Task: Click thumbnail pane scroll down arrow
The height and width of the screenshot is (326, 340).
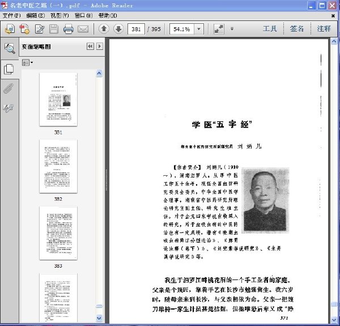Action: [99, 318]
